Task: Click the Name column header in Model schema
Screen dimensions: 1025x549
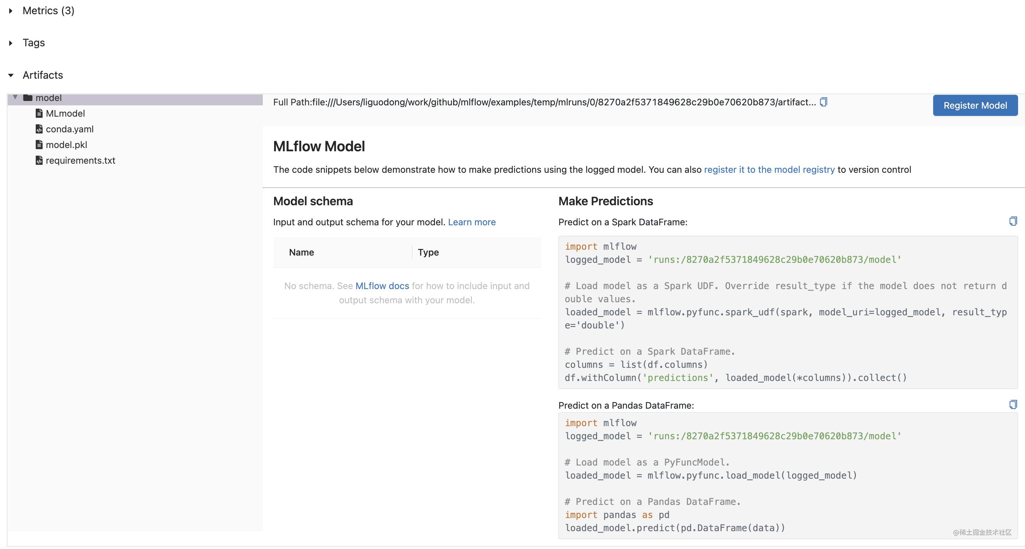Action: point(301,252)
